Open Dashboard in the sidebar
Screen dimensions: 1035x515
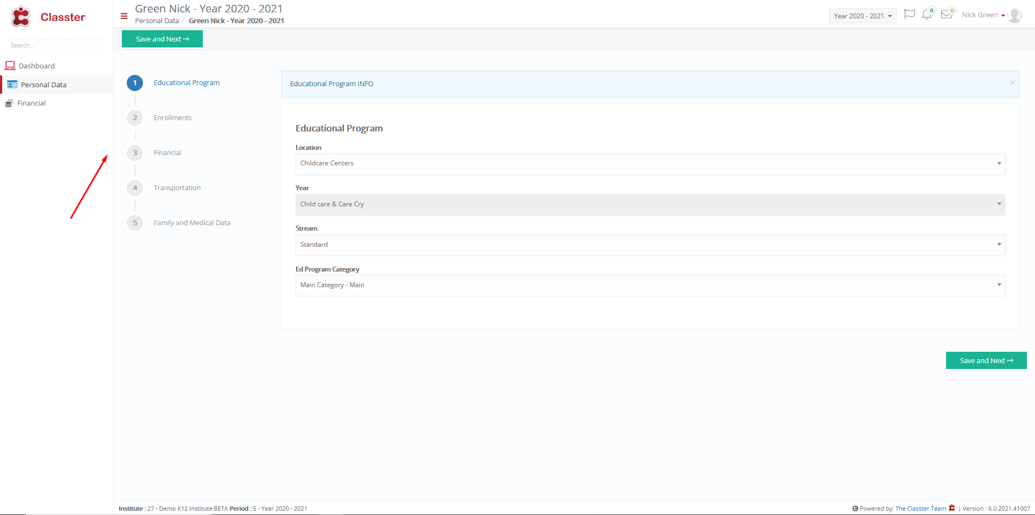[x=37, y=66]
